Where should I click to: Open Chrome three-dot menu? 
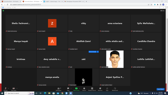click(166, 5)
